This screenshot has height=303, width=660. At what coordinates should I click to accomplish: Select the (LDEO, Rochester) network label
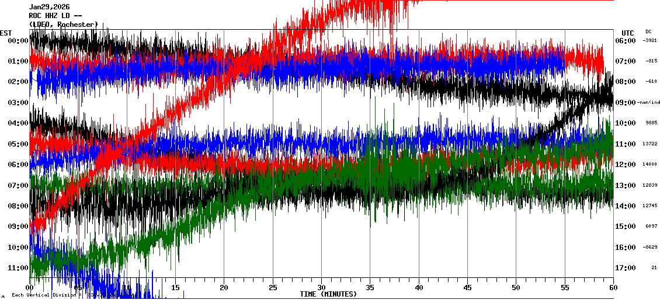[x=64, y=24]
